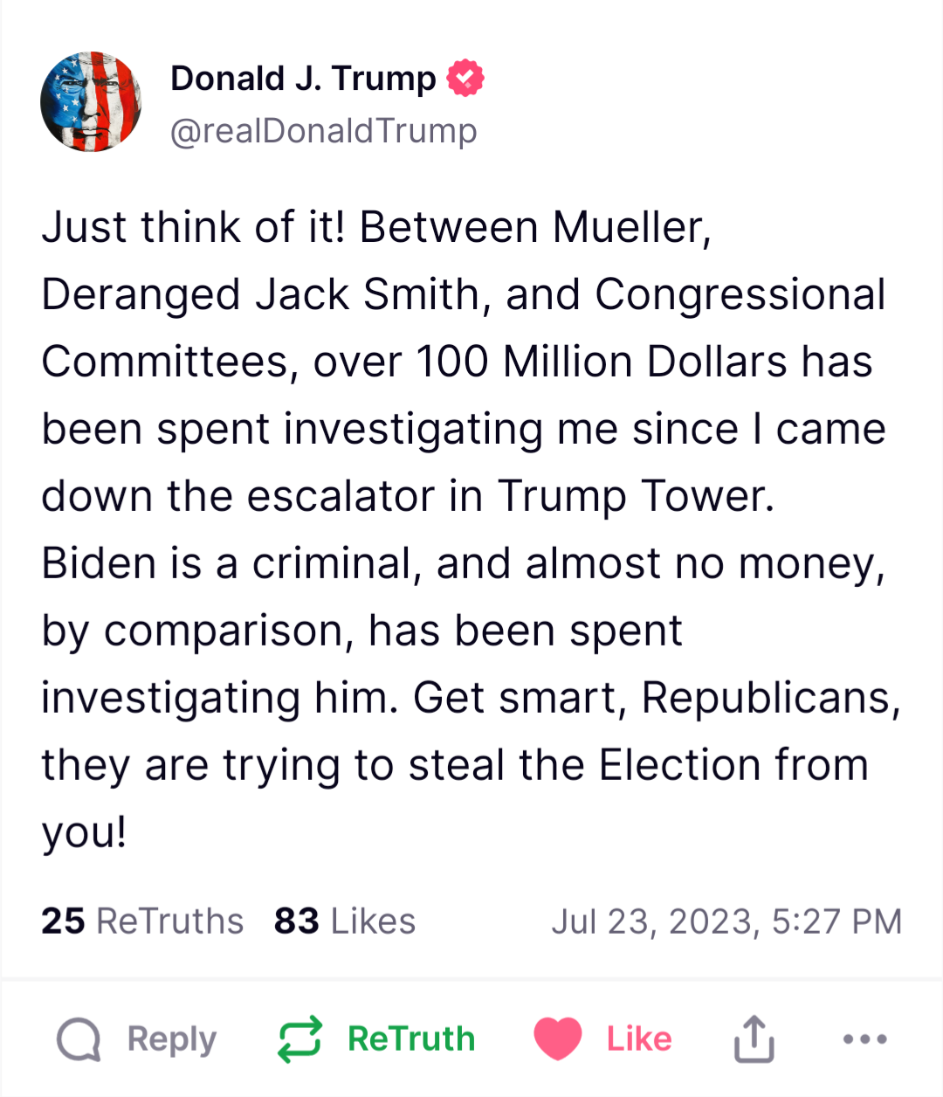Toggle the pink heart Like icon
Screen dimensions: 943x1097
pyautogui.click(x=558, y=1039)
